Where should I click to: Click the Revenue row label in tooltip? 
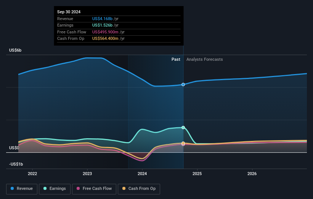point(65,19)
